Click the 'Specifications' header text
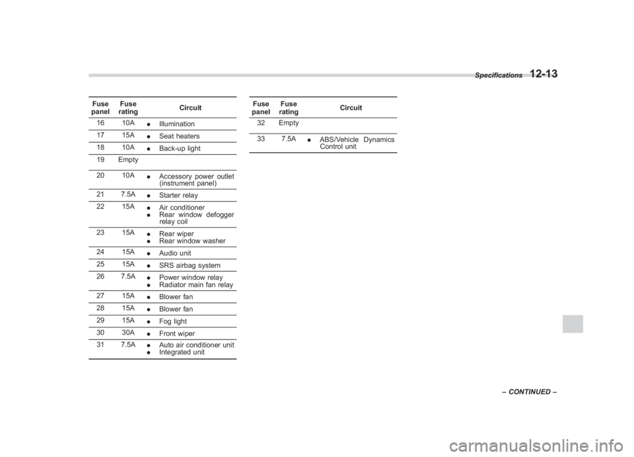The width and height of the screenshot is (634, 457). (x=499, y=75)
